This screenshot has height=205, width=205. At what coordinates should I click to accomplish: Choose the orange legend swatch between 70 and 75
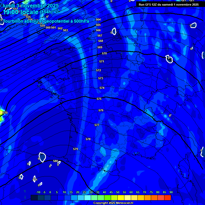[147, 198]
